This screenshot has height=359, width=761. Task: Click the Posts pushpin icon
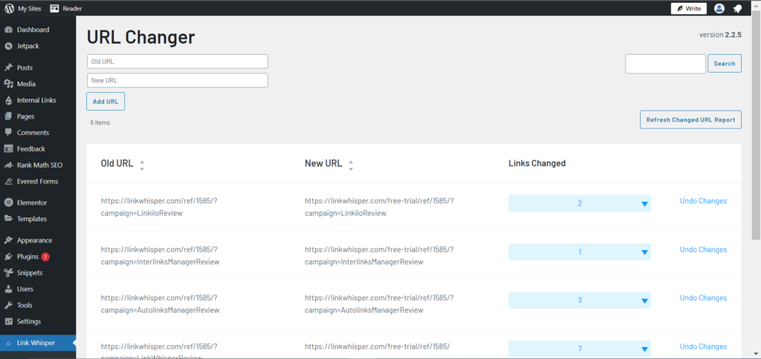8,67
